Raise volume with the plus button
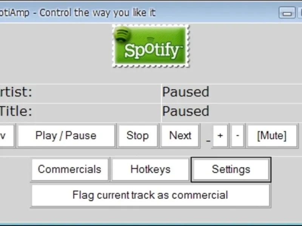 (220, 136)
